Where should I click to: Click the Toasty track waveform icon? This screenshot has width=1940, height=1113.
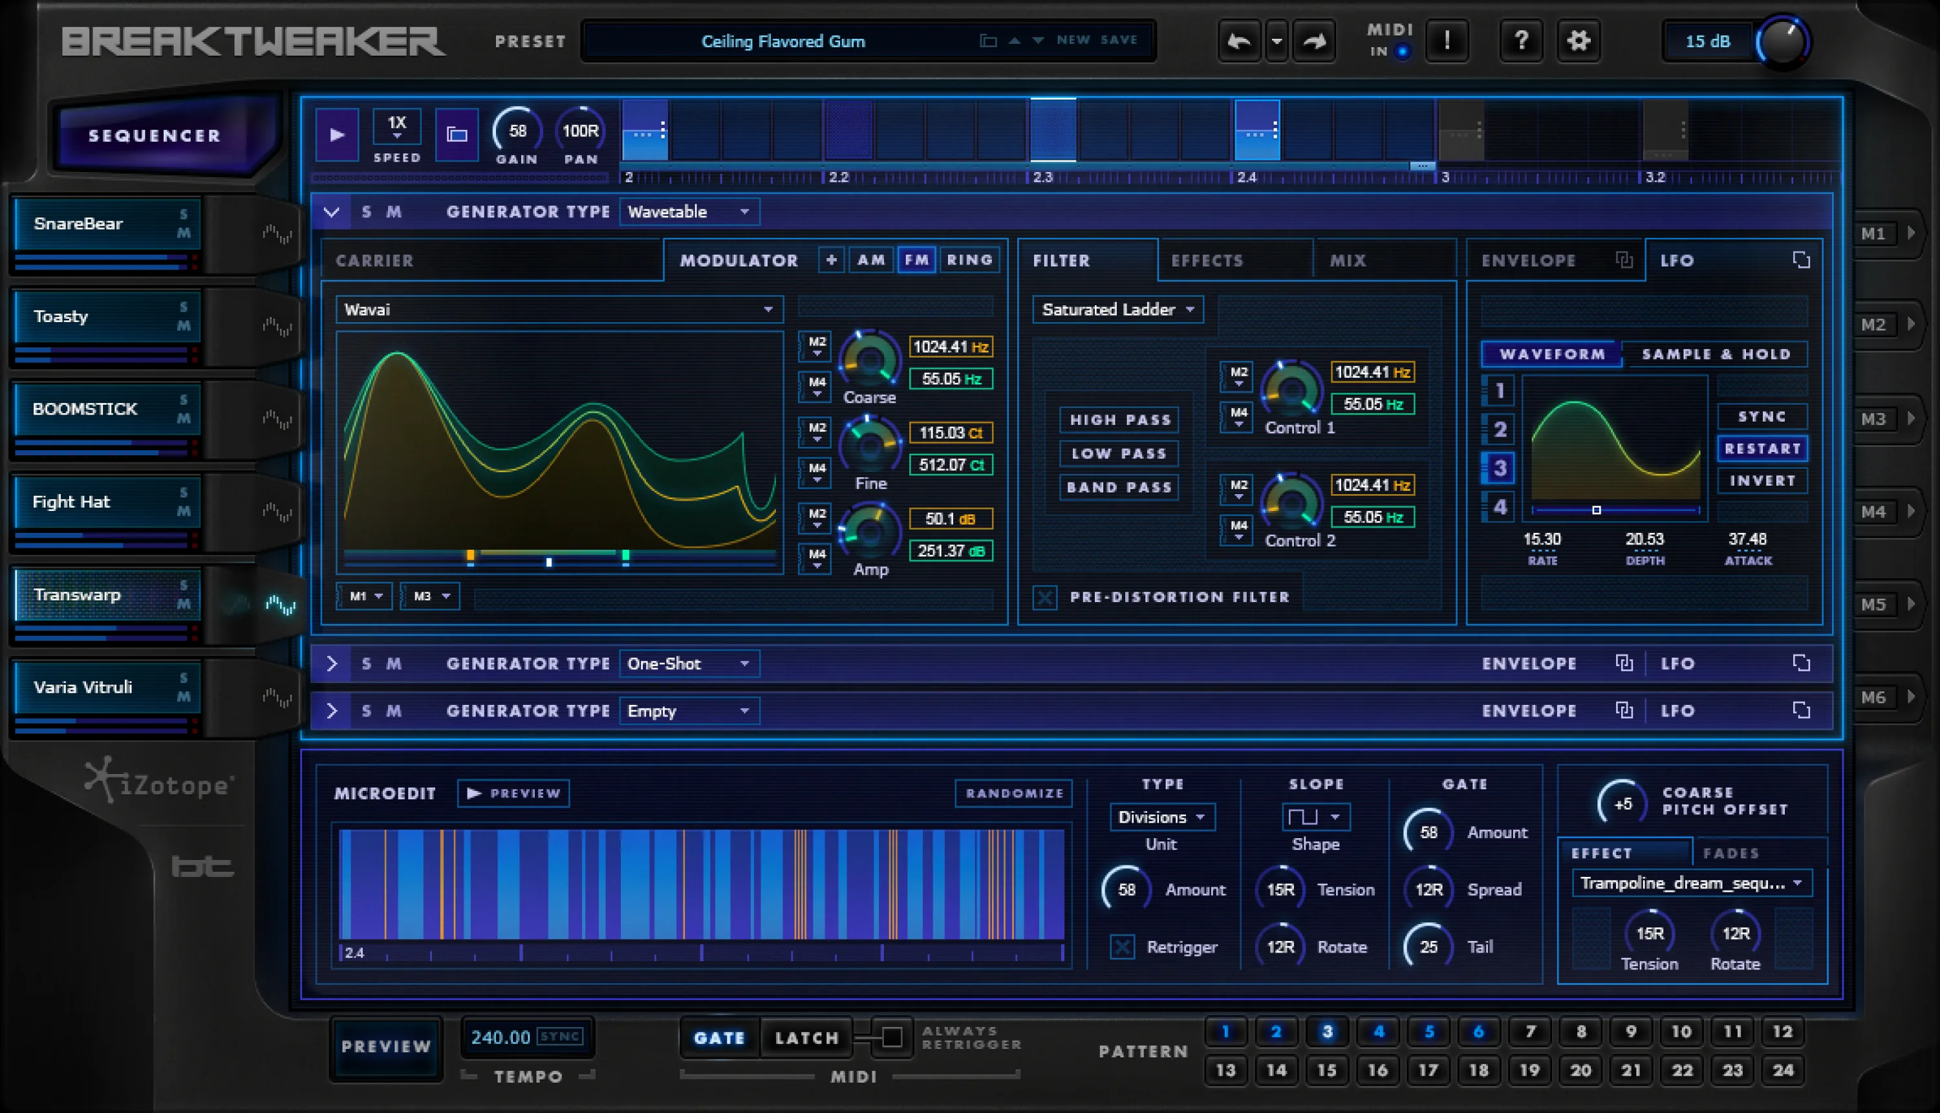[277, 327]
